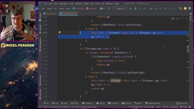Image resolution: width=194 pixels, height=109 pixels.
Task: Click CRLF line separator in status bar
Action: point(158,107)
